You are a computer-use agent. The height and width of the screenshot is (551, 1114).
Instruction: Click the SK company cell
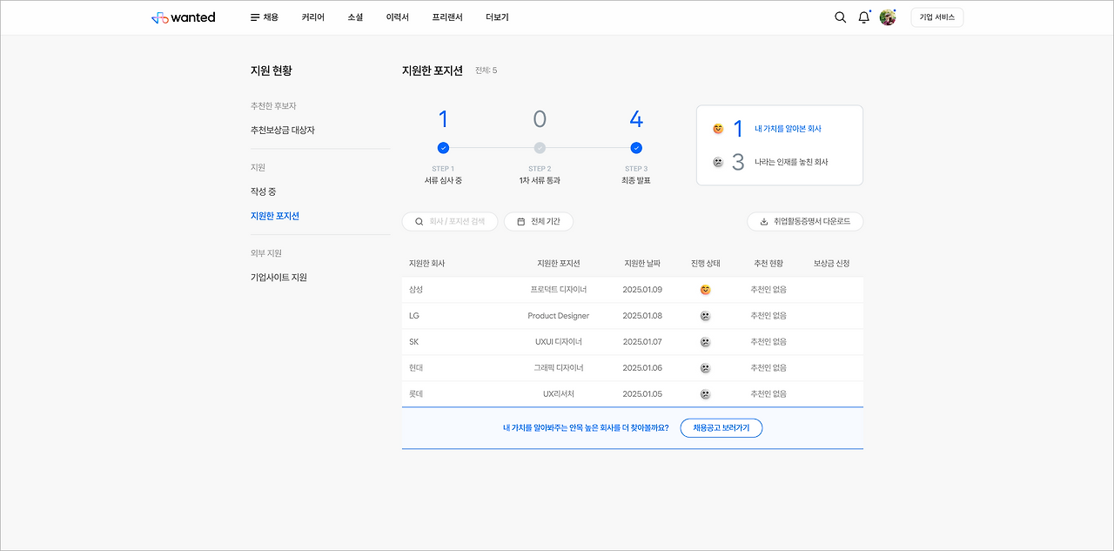tap(413, 342)
